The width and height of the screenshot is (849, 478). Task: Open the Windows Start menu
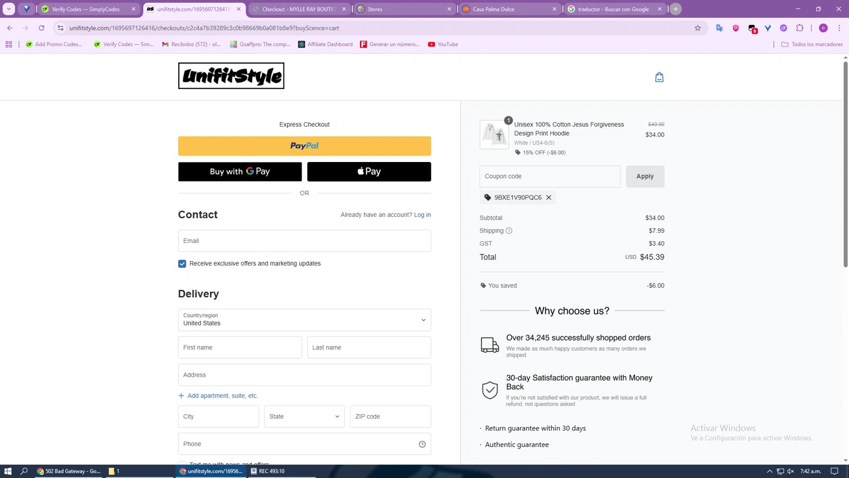8,471
